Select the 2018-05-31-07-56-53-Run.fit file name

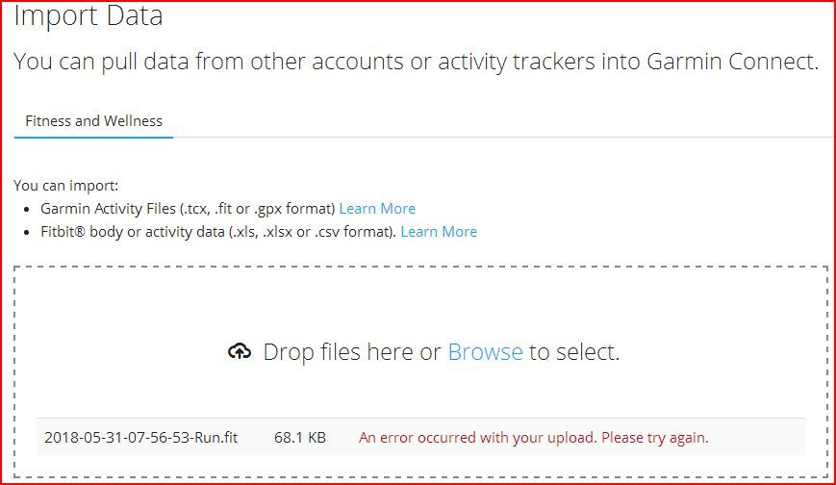pos(140,438)
